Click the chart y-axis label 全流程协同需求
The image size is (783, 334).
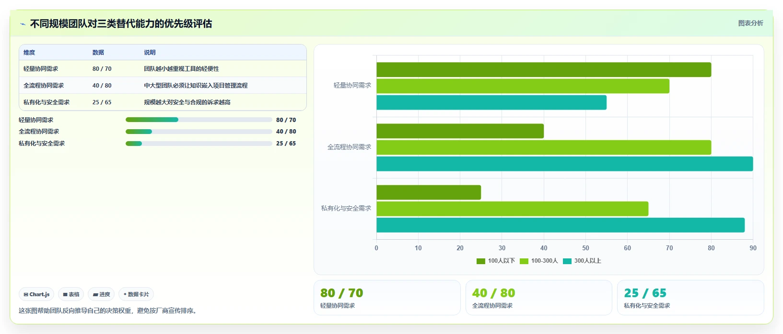pyautogui.click(x=349, y=147)
